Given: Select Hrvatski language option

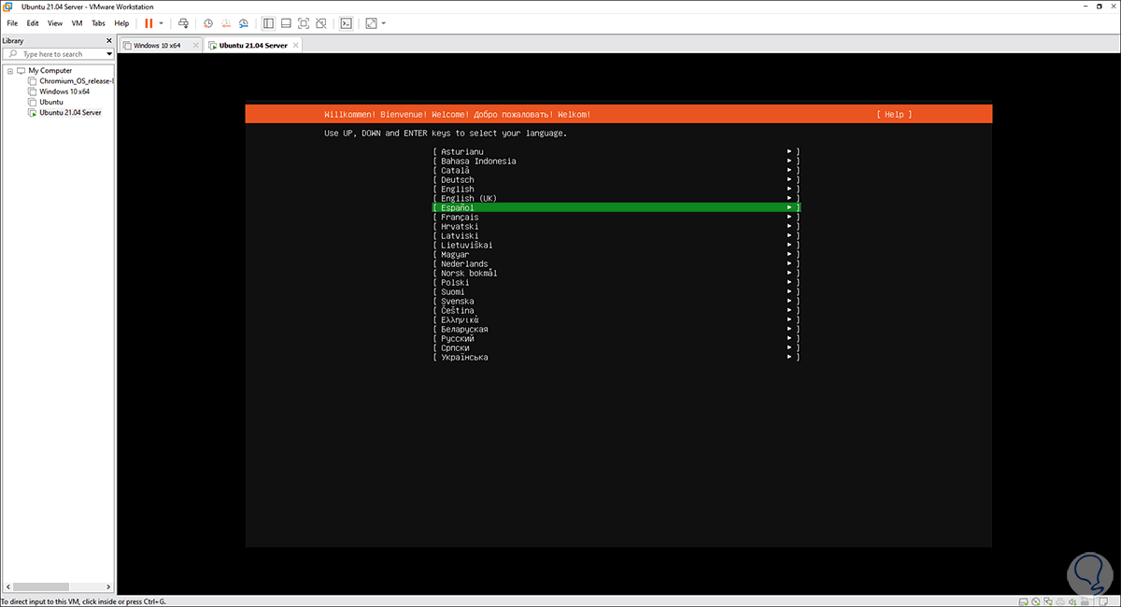Looking at the screenshot, I should click(617, 226).
